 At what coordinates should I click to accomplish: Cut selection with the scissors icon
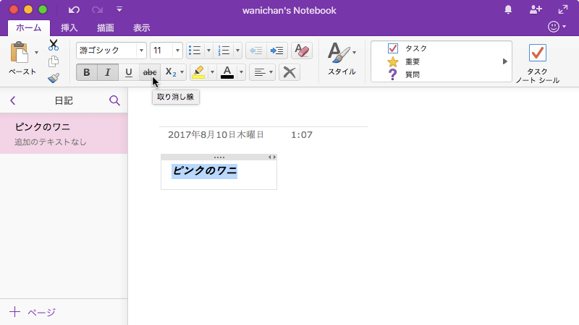(54, 45)
